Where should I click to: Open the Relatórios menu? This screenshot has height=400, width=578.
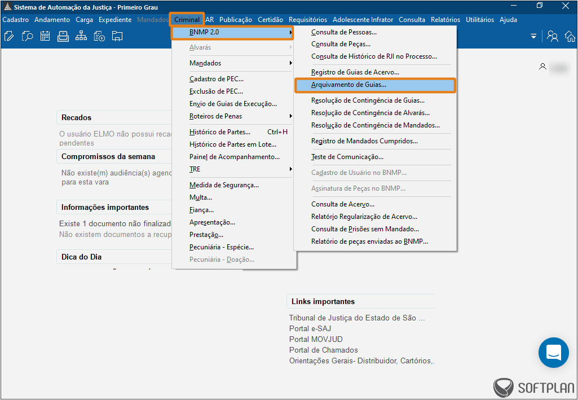(x=445, y=20)
